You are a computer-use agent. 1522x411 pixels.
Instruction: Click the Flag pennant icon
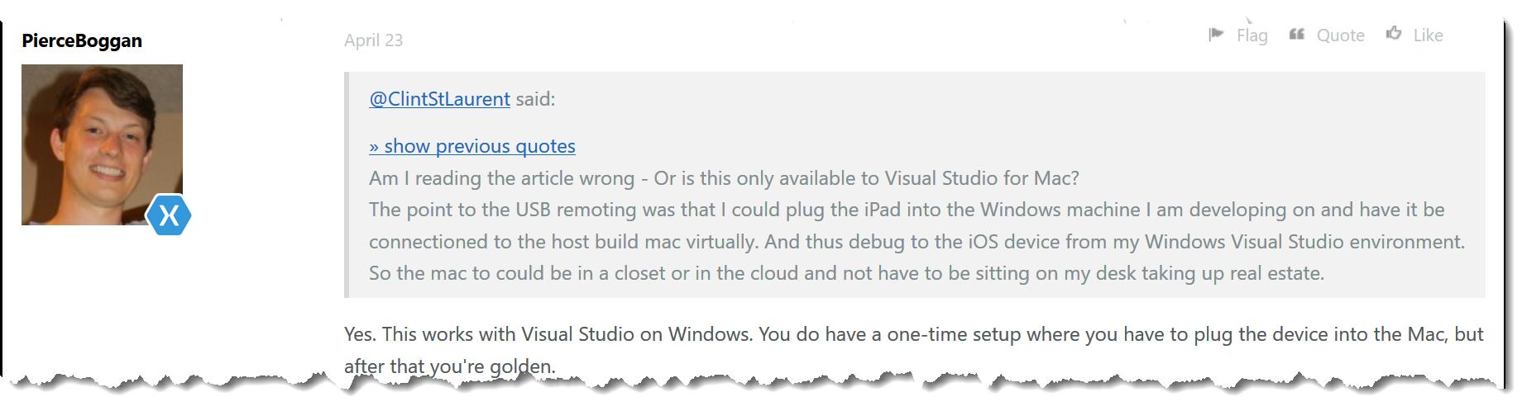tap(1216, 34)
